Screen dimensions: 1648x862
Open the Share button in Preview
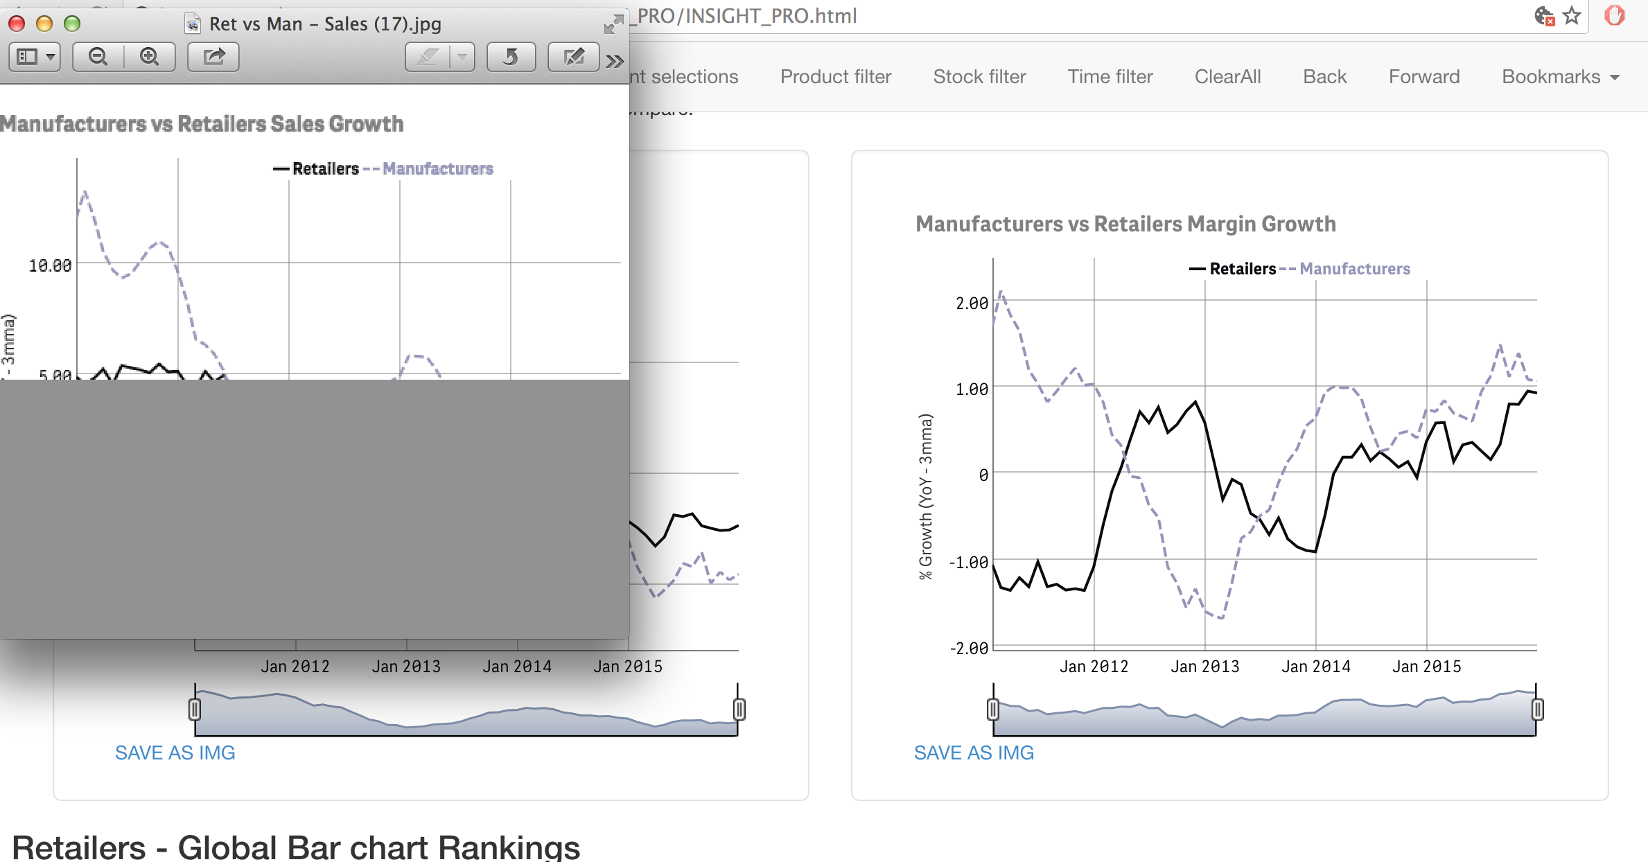[x=213, y=57]
